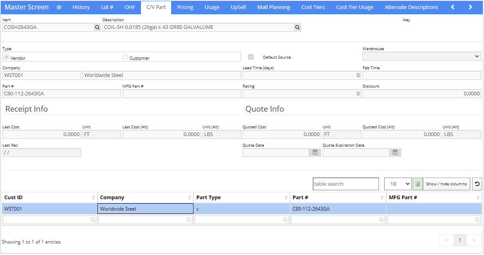This screenshot has width=484, height=255.
Task: Select table cell C80-112-2643GA
Action: coord(338,209)
